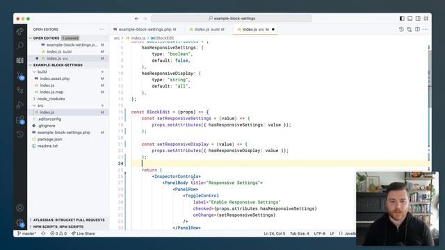
Task: Close the unsaved index.js src tab dot
Action: [x=273, y=29]
